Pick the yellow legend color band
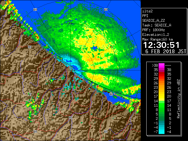The height and width of the screenshot is (141, 188). click(162, 96)
